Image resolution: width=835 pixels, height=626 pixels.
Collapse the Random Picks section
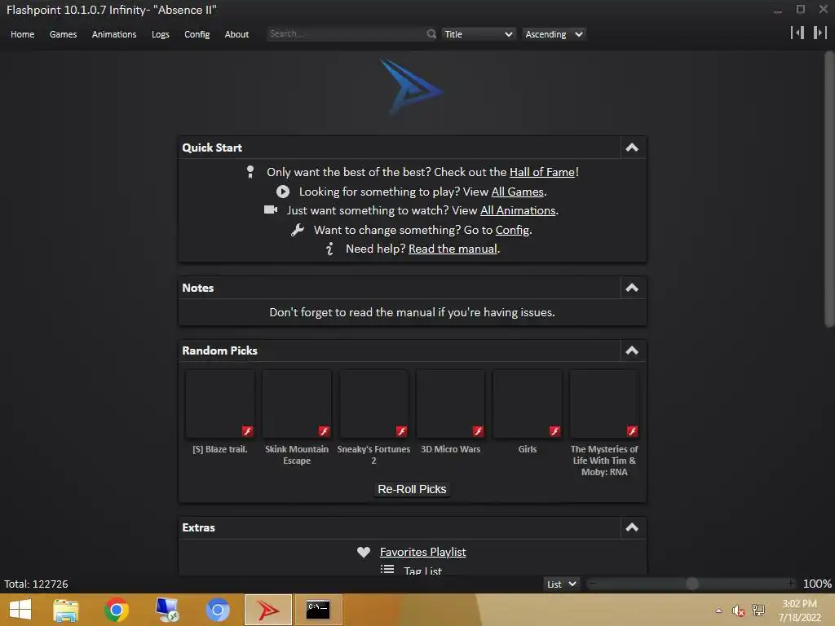pos(632,350)
